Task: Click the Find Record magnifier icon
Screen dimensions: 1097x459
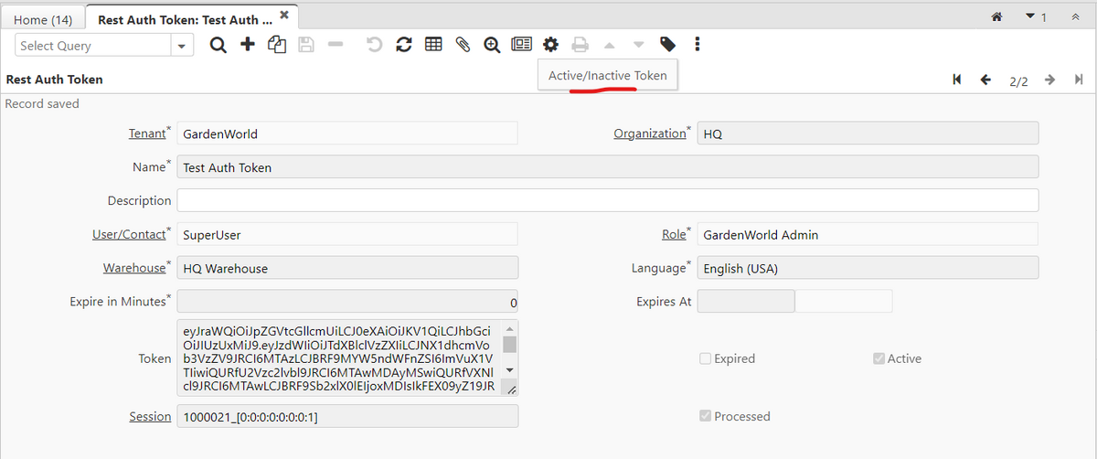Action: pyautogui.click(x=218, y=45)
